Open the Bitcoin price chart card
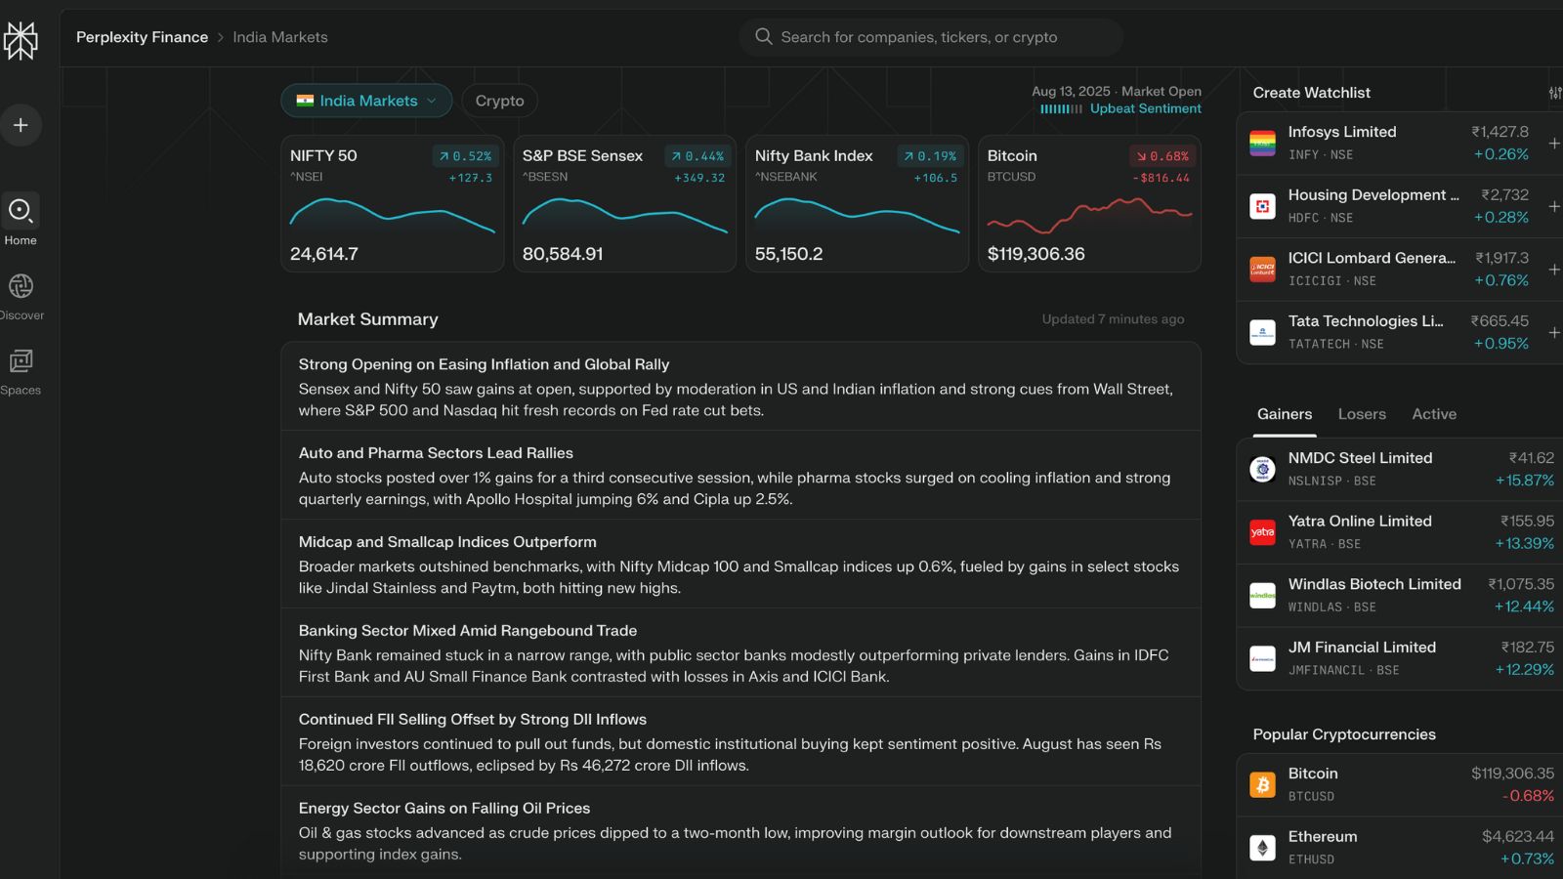This screenshot has height=879, width=1563. [x=1088, y=204]
